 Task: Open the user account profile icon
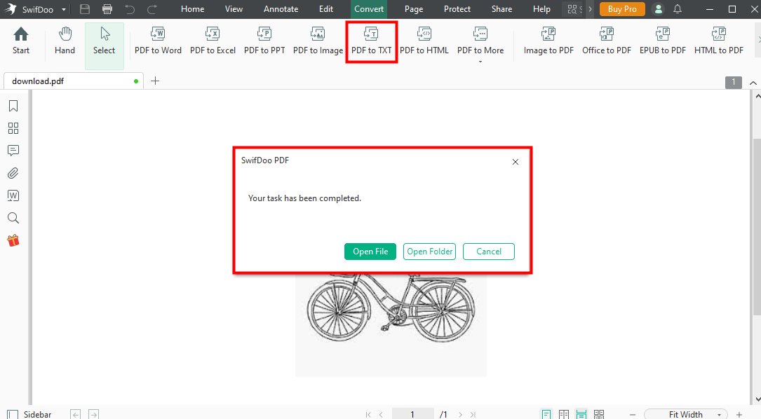(x=658, y=8)
